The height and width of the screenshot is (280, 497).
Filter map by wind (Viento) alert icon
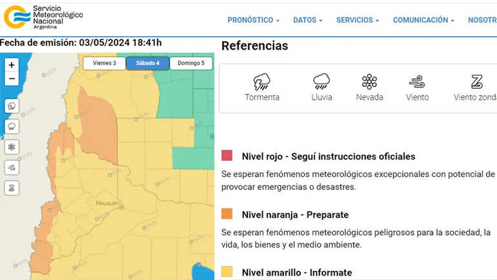click(x=12, y=167)
